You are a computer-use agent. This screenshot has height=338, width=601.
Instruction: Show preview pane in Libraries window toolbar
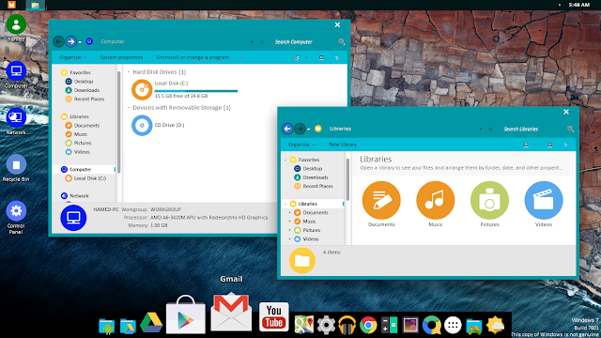(550, 145)
